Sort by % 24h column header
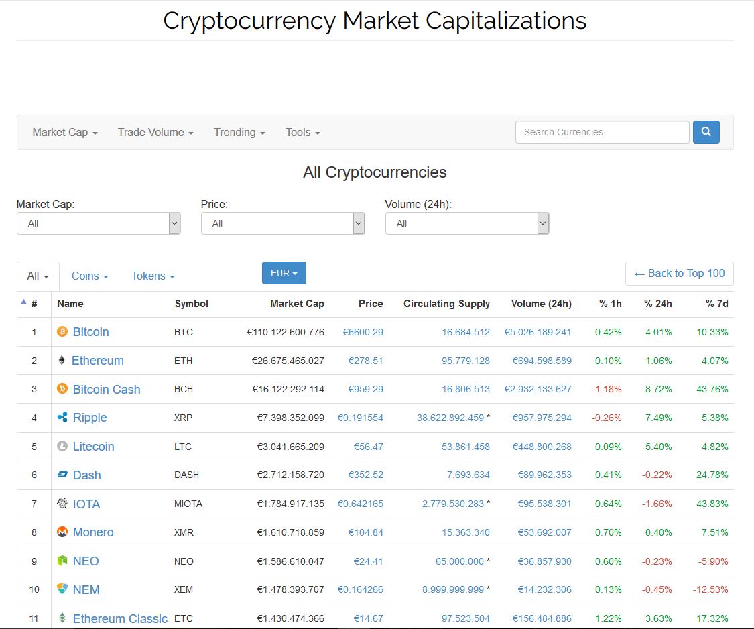 [658, 304]
